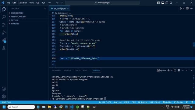Screen dimensions: 195x110
Task: Open the View menu
Action: pos(32,3)
